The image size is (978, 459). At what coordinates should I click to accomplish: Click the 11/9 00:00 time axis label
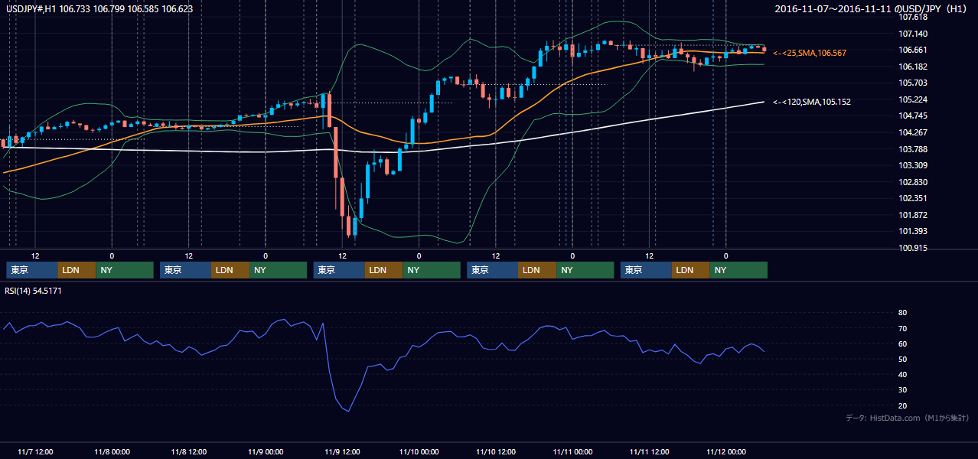tap(266, 452)
